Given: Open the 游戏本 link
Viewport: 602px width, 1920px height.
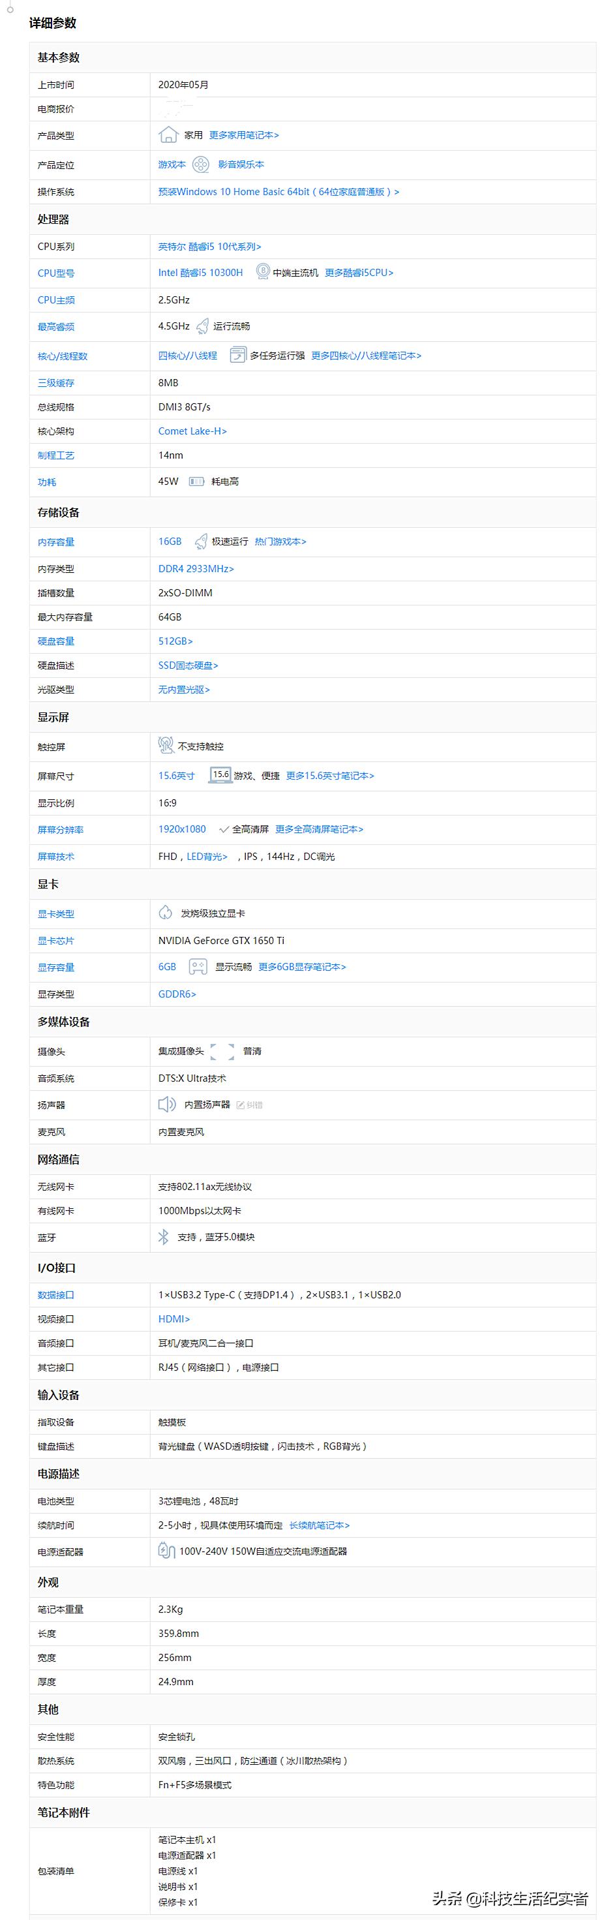Looking at the screenshot, I should point(172,164).
